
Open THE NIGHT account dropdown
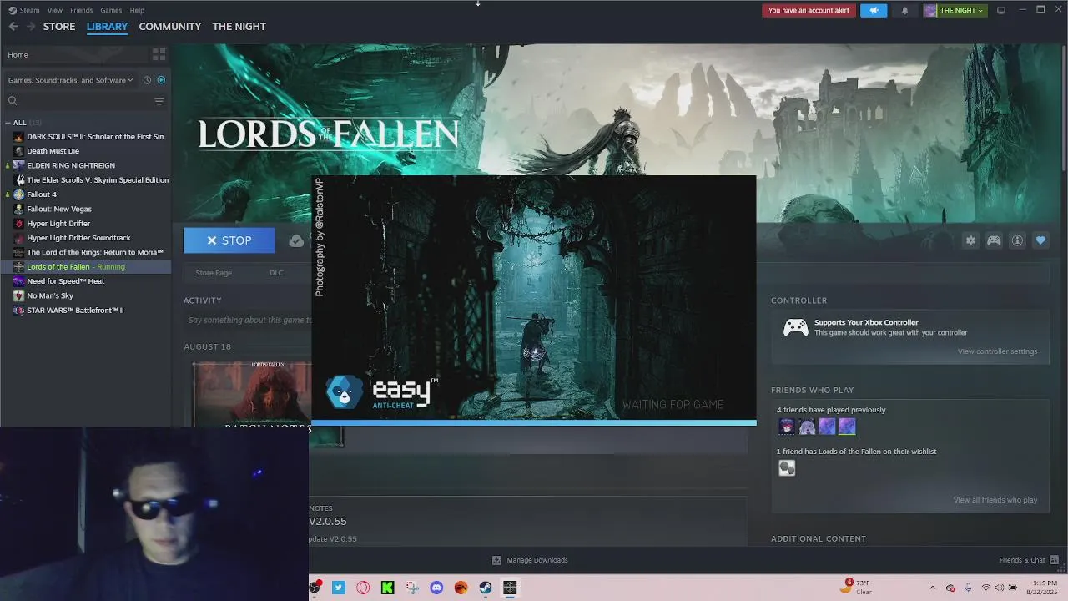(x=954, y=10)
